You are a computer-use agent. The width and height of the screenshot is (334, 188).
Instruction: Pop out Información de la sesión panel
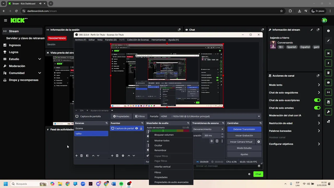point(179,30)
